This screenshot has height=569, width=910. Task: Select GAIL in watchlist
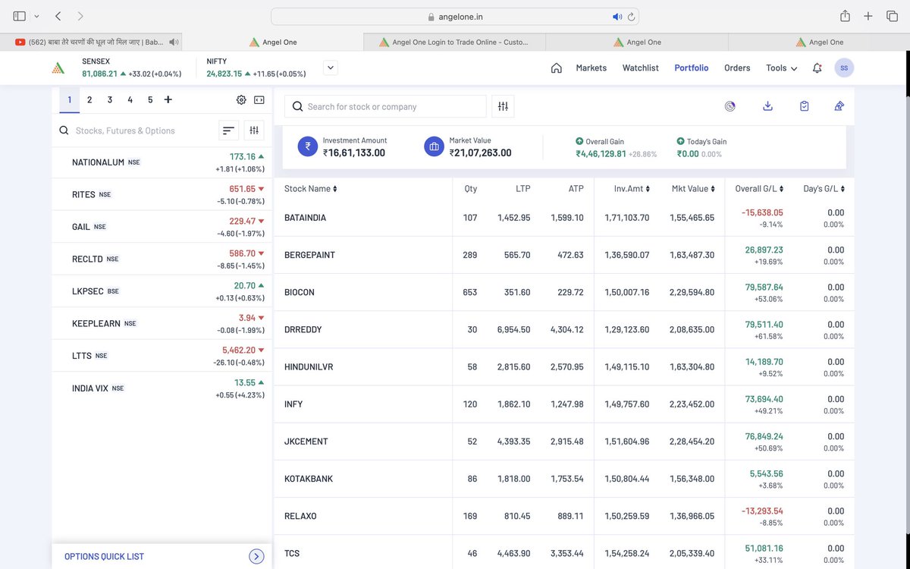pos(162,227)
